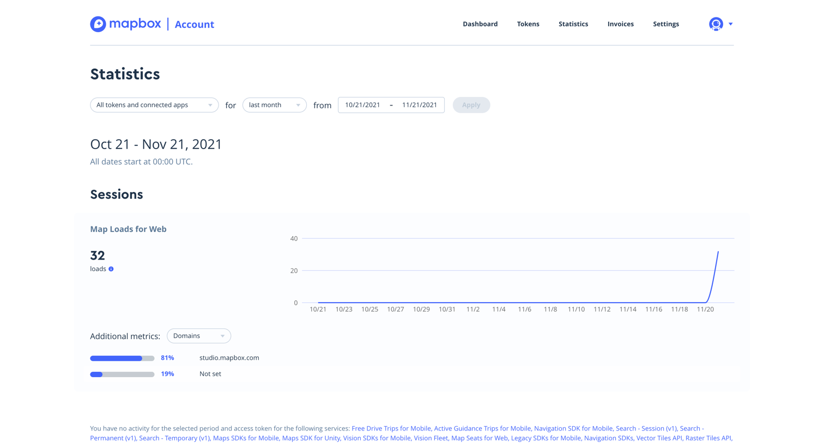The image size is (824, 443).
Task: Open Active Guidance Trips for Mobile link
Action: coord(482,428)
